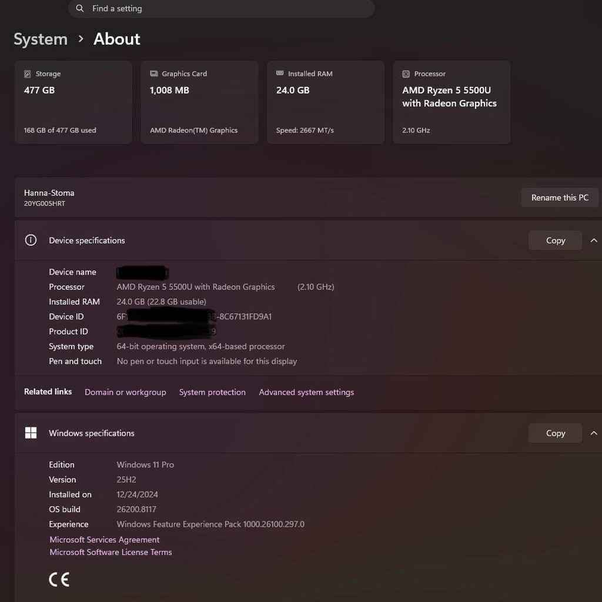Click the AMD Radeon(TM) Graphics text
602x602 pixels.
coord(193,130)
